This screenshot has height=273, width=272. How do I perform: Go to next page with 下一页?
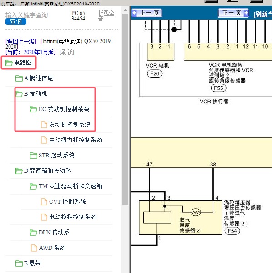234,13
